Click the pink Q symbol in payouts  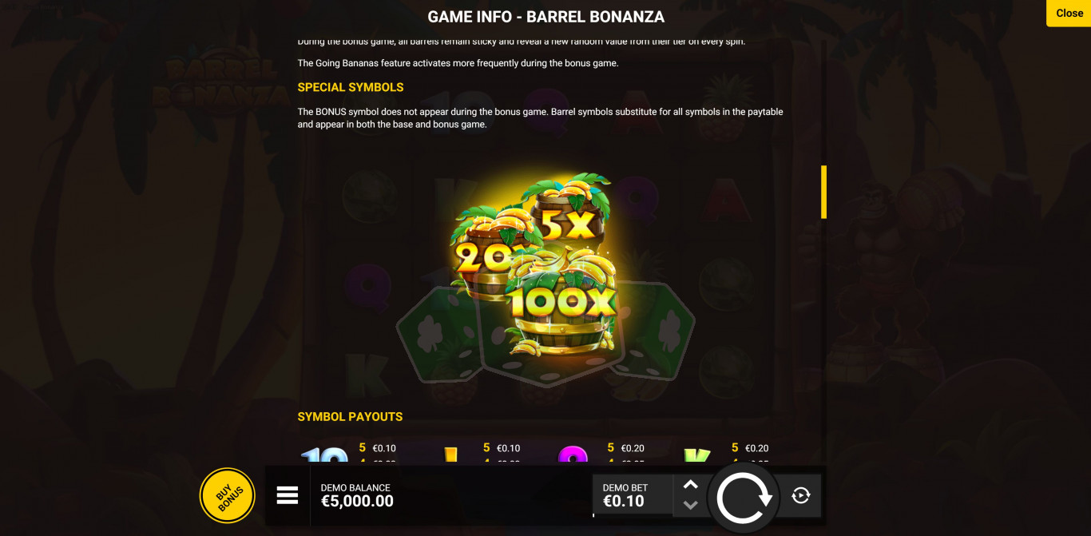click(x=573, y=457)
